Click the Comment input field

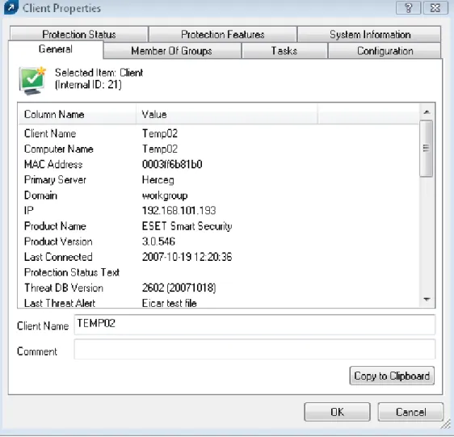tap(254, 350)
